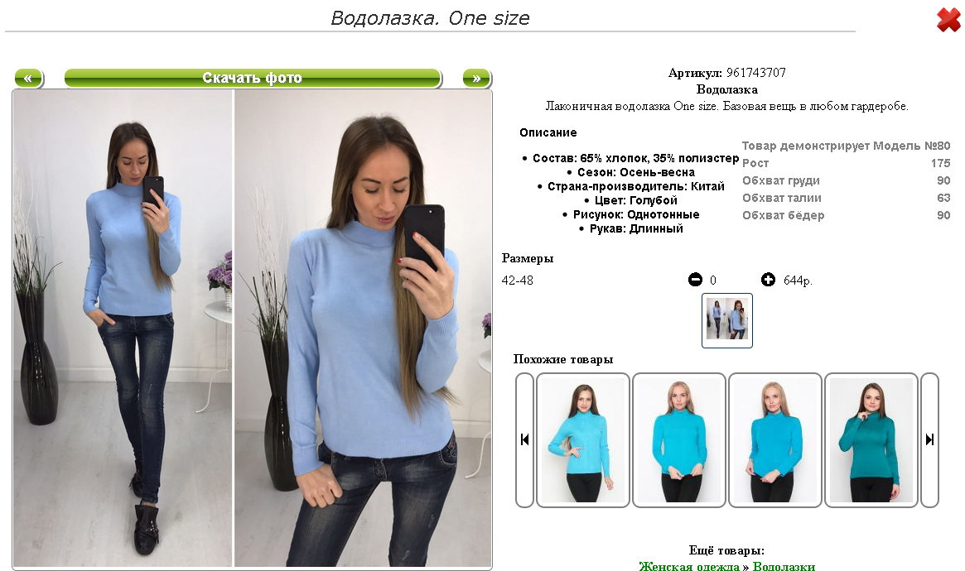965x571 pixels.
Task: Open second similar item, turquoise turtleneck
Action: [679, 439]
